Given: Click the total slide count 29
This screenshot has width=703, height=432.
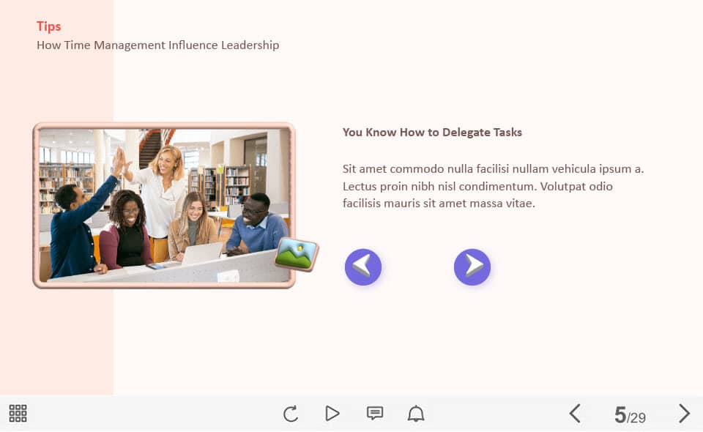Looking at the screenshot, I should click(x=637, y=418).
